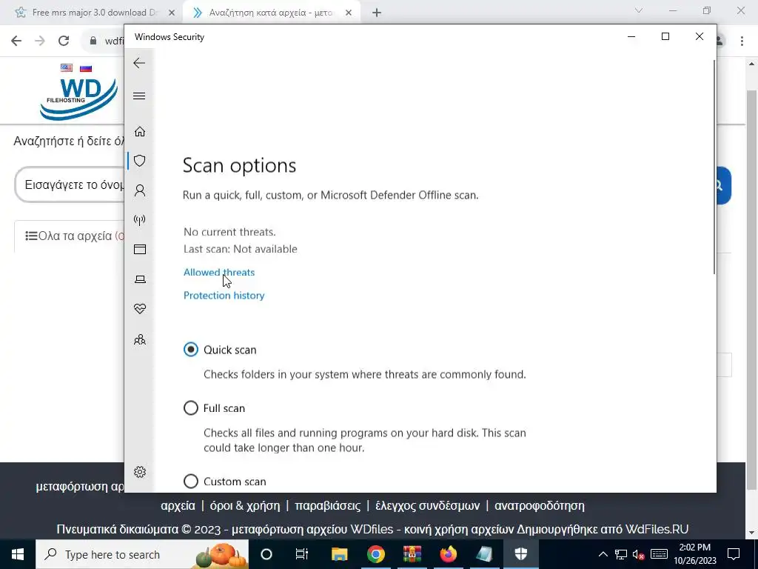Click the file name search input field
This screenshot has width=758, height=569.
(70, 184)
